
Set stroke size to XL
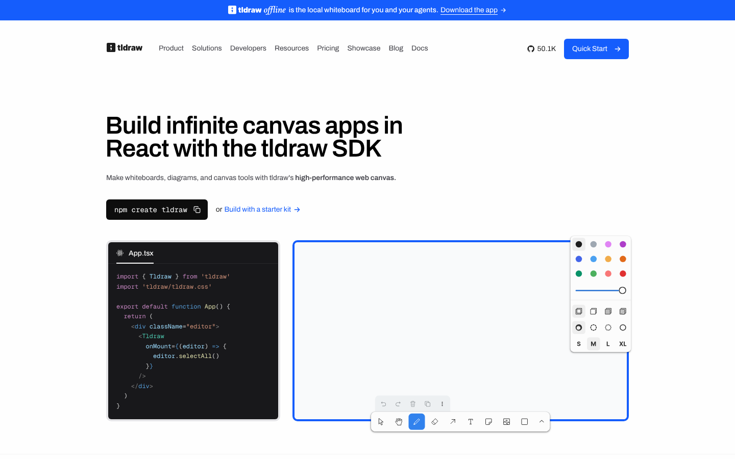(x=623, y=344)
